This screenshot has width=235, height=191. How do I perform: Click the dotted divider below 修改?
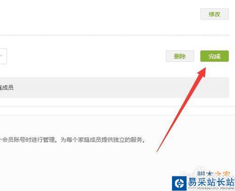pos(115,35)
